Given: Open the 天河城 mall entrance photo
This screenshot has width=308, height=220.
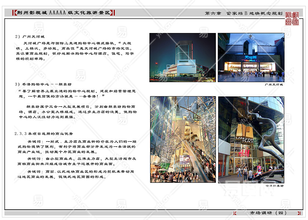Looking at the screenshot, I should point(251,57).
